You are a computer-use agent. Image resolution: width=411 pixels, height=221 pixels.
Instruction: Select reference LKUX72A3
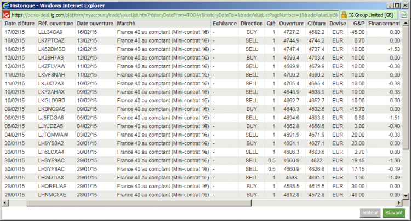51,84
